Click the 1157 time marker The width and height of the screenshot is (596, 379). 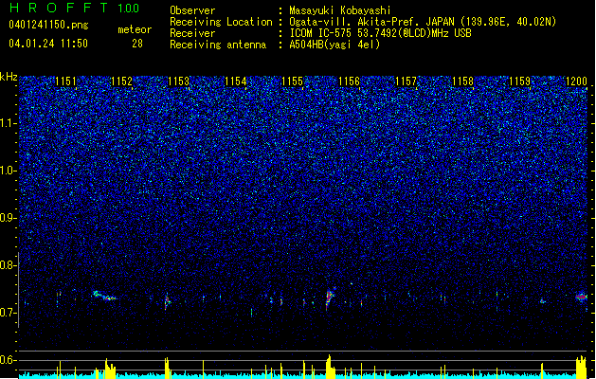click(406, 81)
